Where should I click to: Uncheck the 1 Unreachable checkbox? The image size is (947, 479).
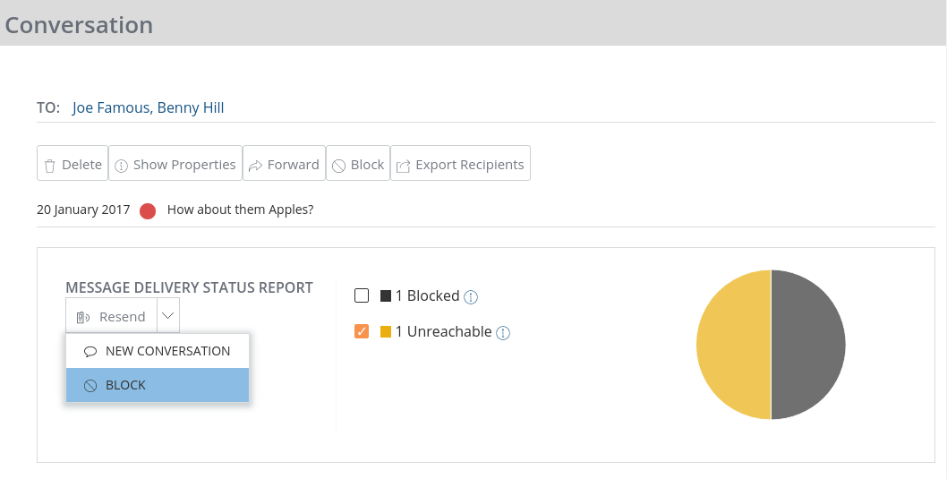pos(362,332)
